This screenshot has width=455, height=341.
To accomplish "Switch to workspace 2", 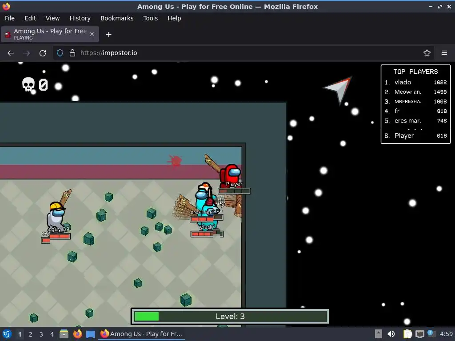I will pyautogui.click(x=31, y=334).
